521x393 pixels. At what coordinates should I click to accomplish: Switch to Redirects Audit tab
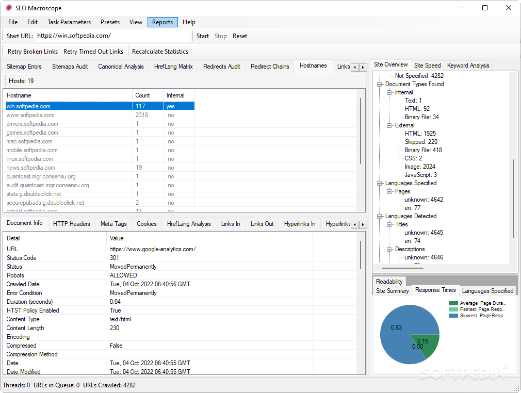point(222,67)
